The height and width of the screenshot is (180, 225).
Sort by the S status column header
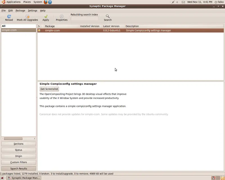(39, 26)
